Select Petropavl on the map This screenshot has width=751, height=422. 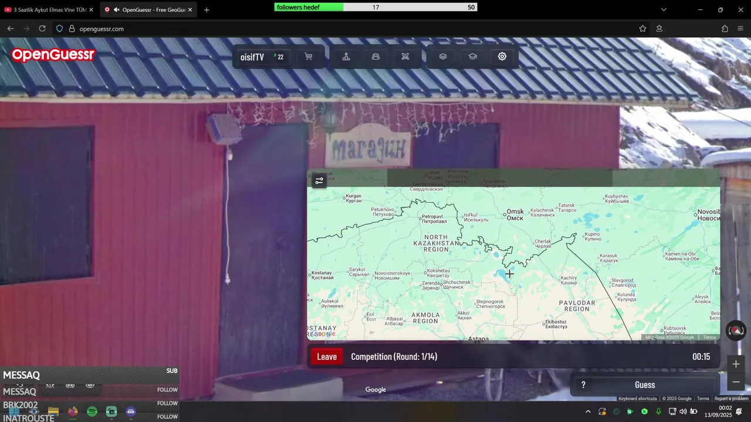435,219
